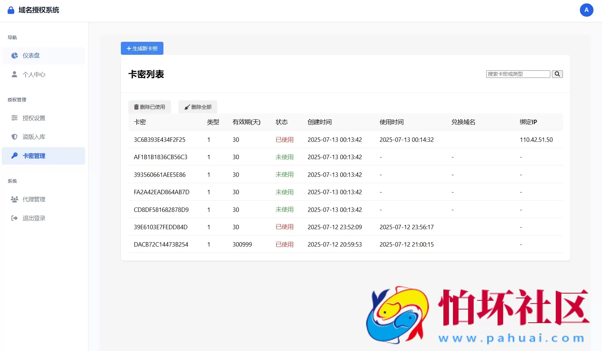Click the lock logo beside 域名授权系统
The height and width of the screenshot is (351, 602).
[11, 10]
